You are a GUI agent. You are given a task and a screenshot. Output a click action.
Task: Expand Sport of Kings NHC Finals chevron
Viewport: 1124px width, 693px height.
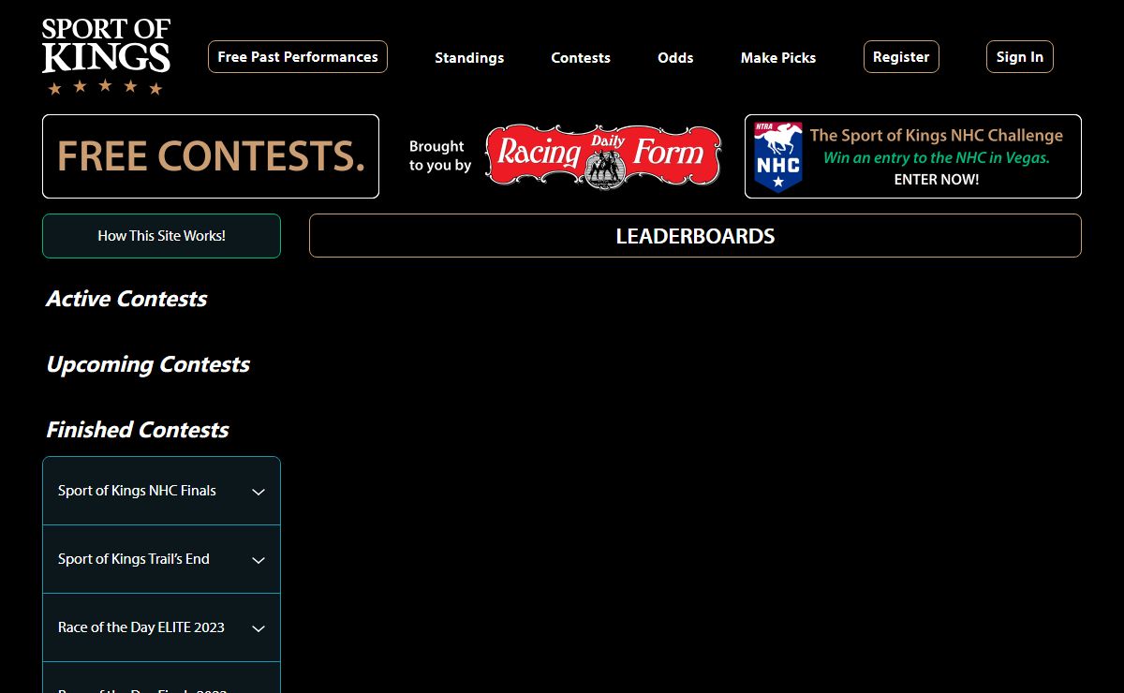[259, 492]
